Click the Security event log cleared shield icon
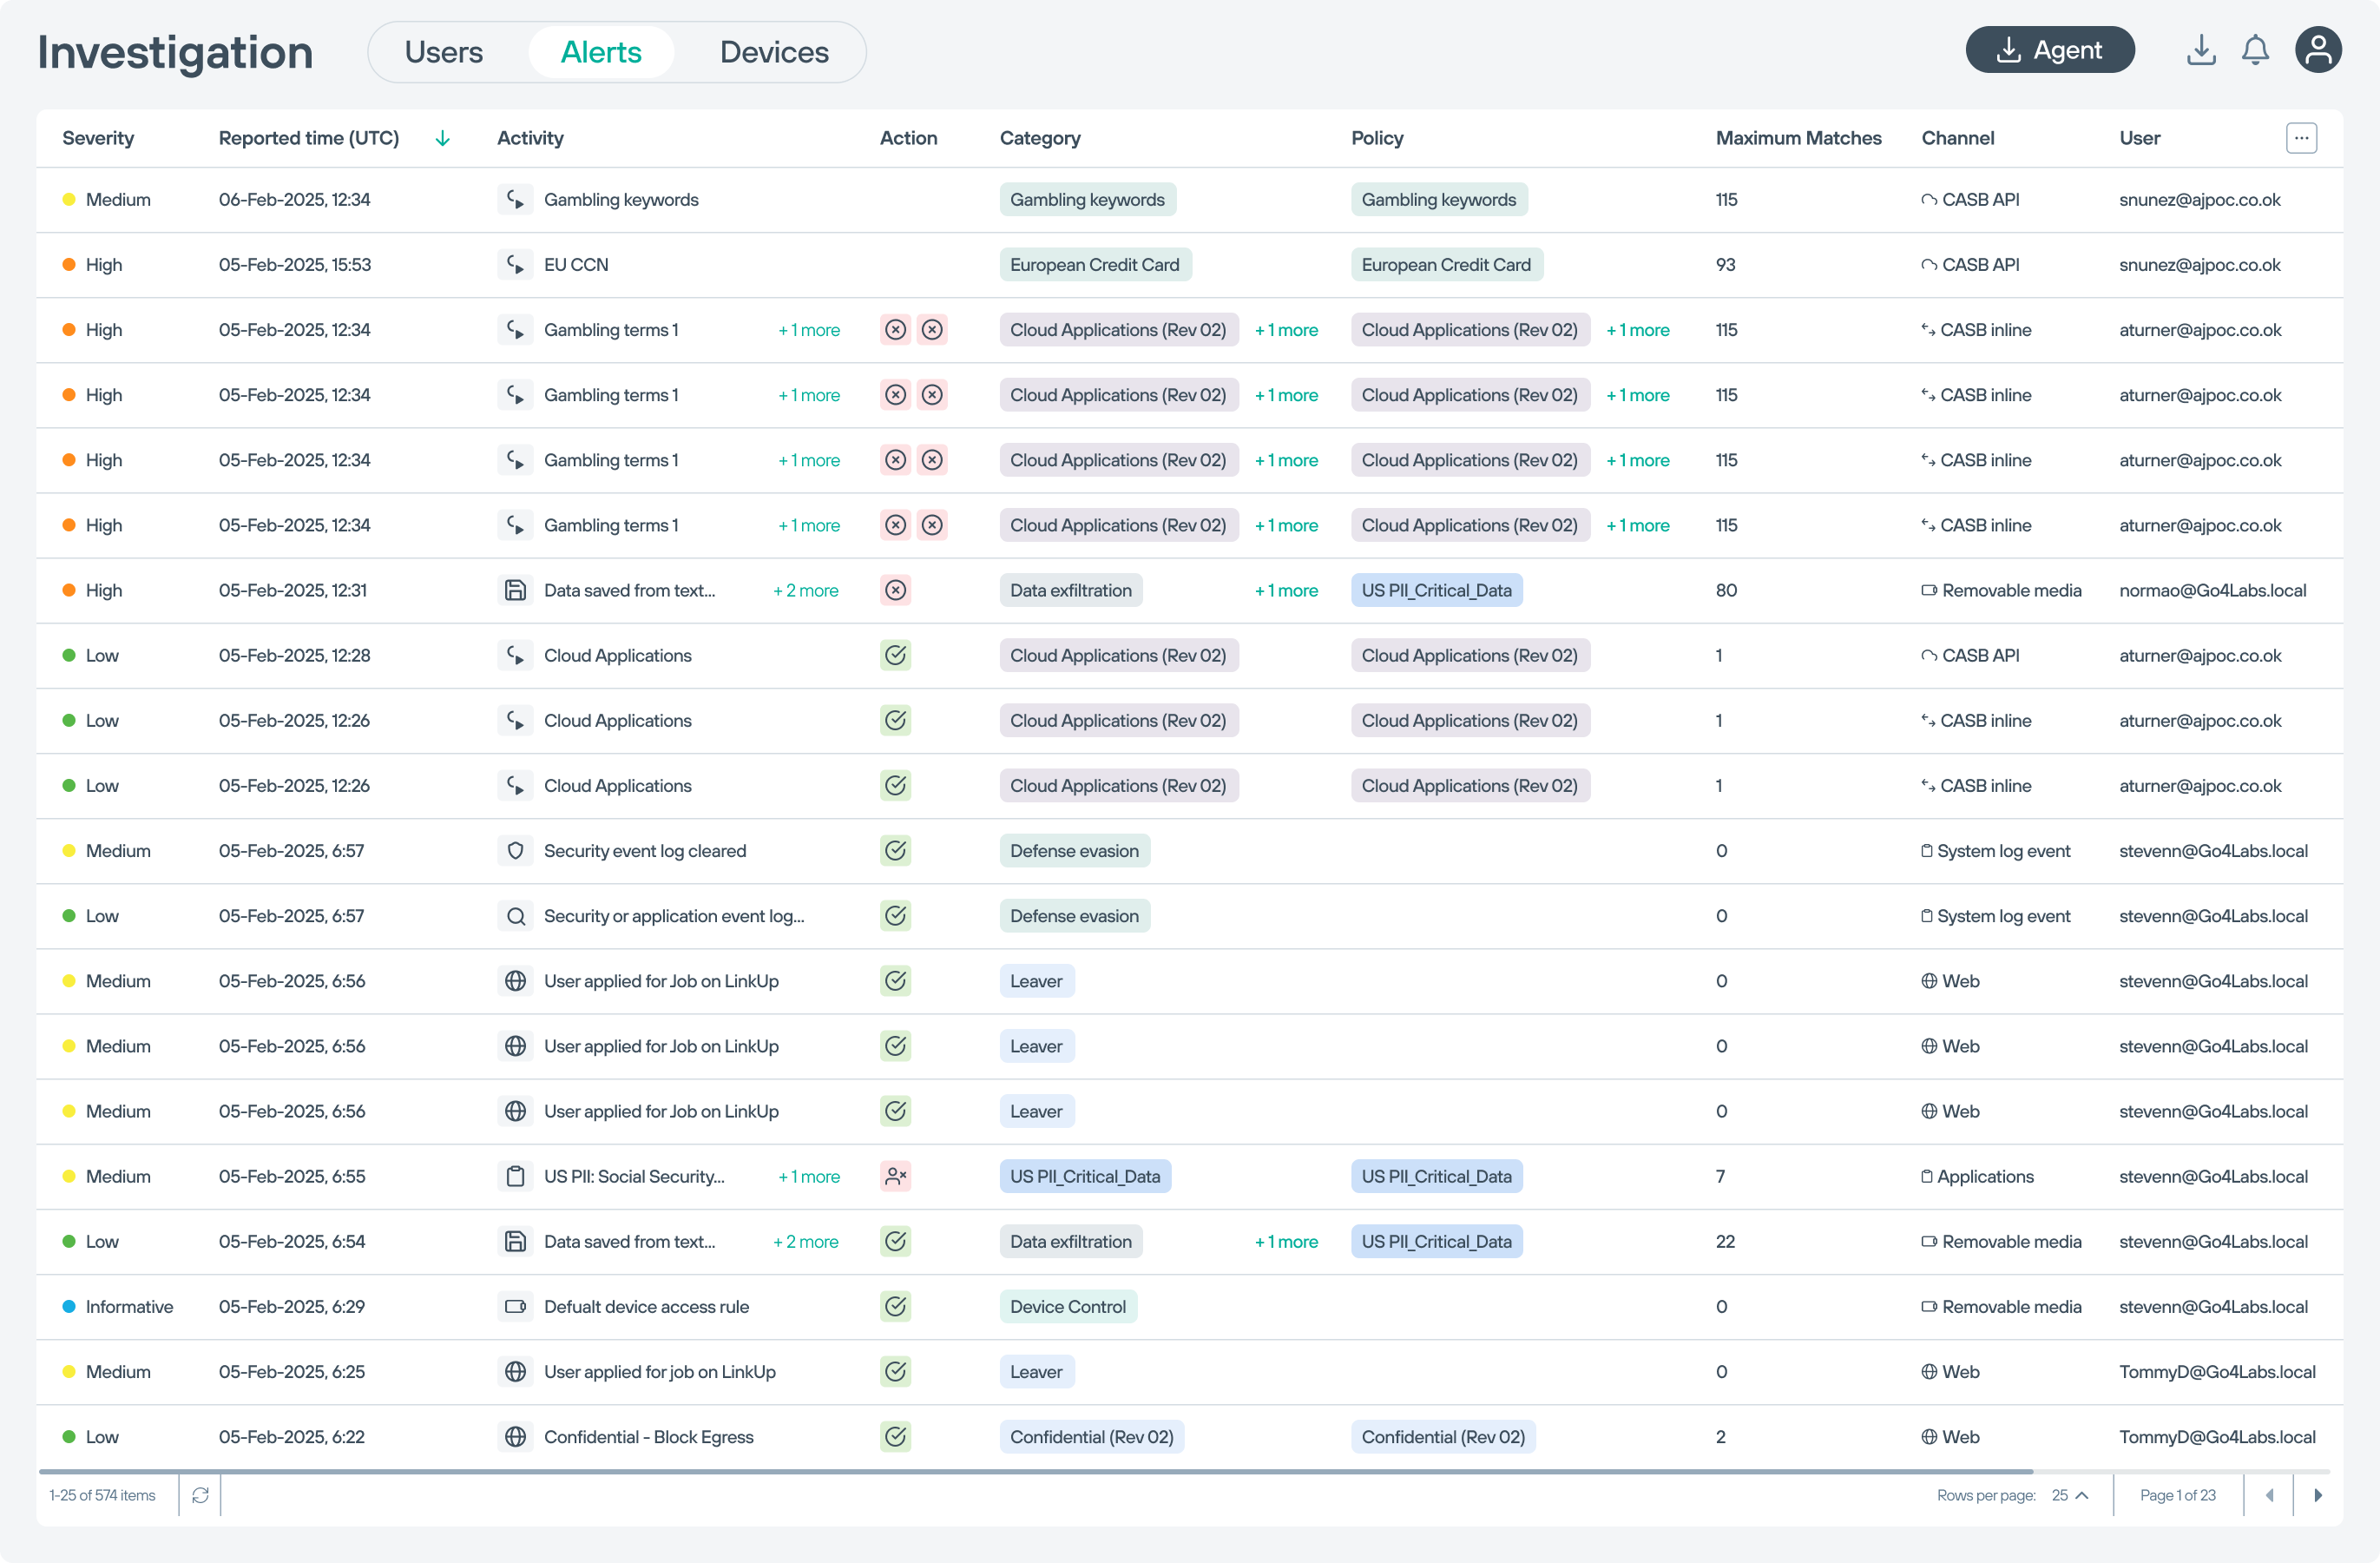This screenshot has height=1563, width=2380. (515, 851)
